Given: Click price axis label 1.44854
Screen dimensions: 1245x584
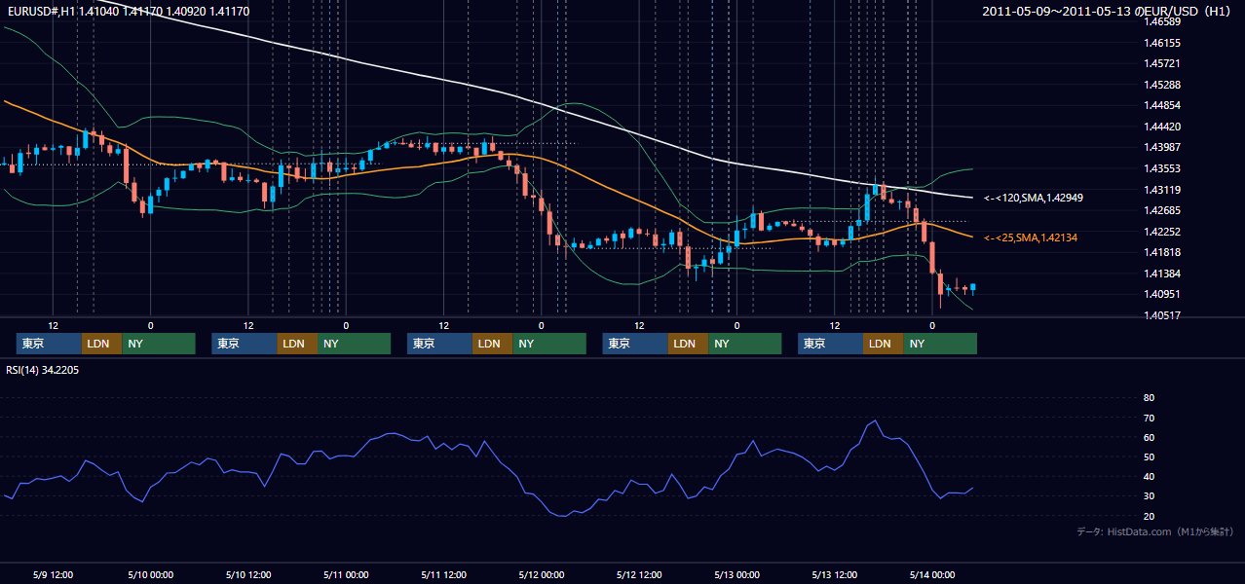Looking at the screenshot, I should click(1161, 106).
